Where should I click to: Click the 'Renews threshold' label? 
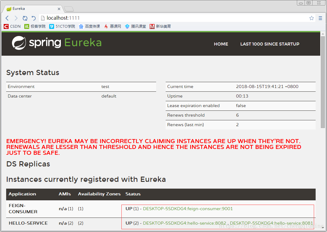[x=186, y=115]
